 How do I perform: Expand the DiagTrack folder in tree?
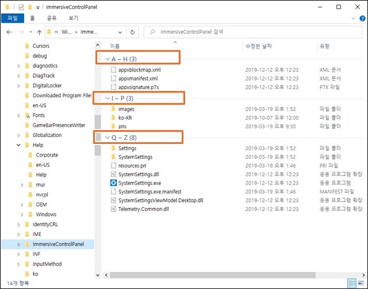point(18,76)
